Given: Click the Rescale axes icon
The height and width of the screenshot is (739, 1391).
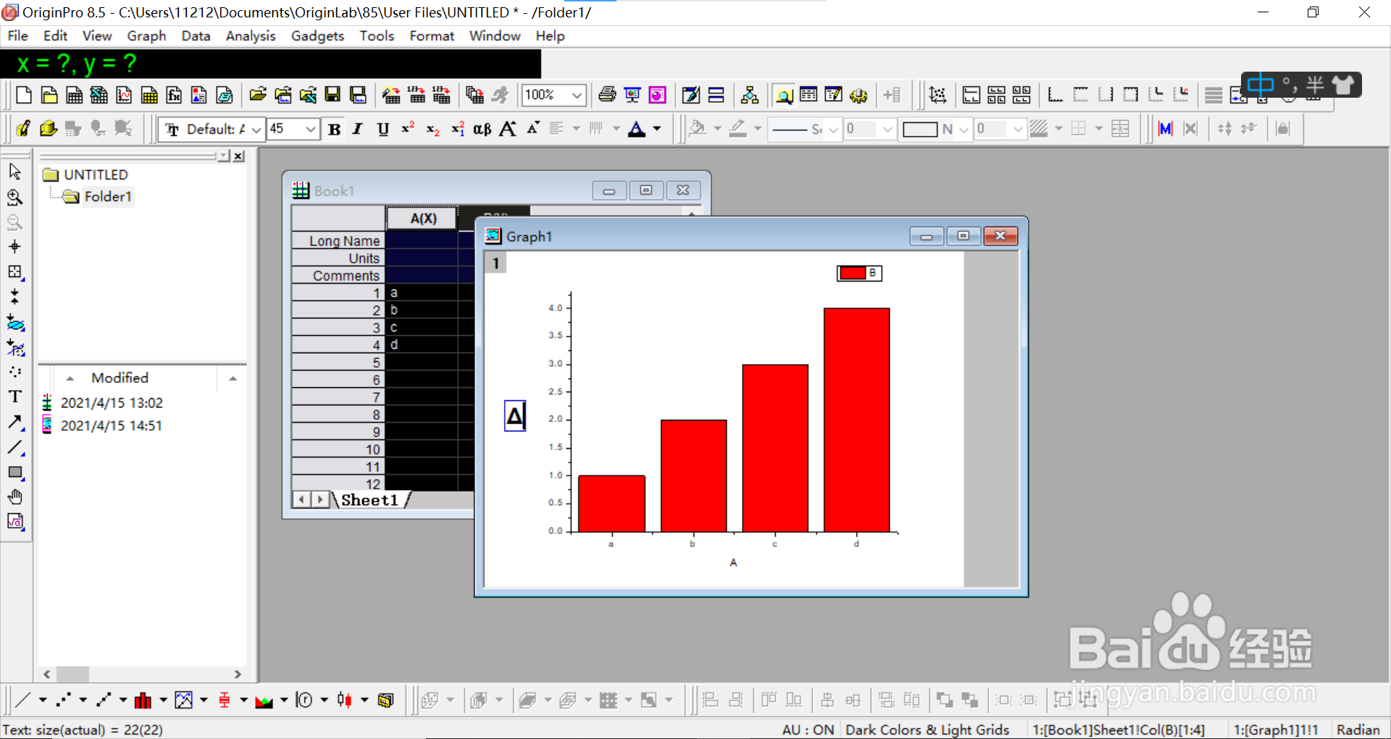Looking at the screenshot, I should tap(937, 95).
